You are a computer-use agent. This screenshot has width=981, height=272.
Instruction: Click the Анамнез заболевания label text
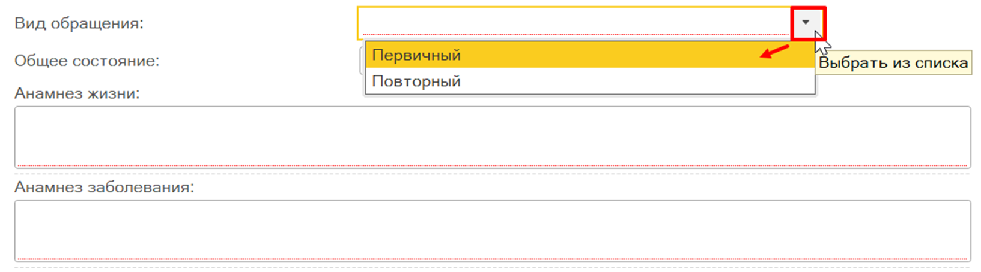coord(105,187)
